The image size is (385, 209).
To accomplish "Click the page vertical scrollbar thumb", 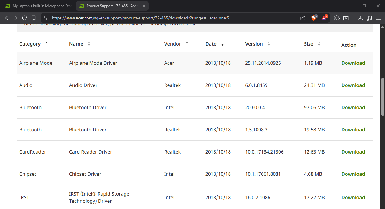I will point(383,97).
